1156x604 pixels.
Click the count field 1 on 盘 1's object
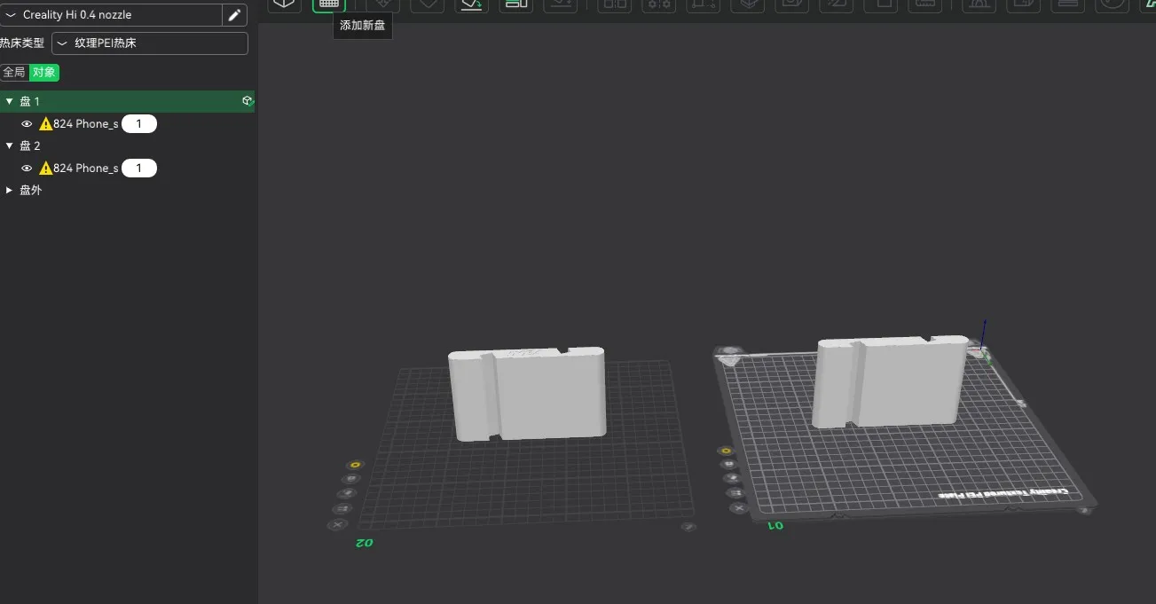(139, 124)
